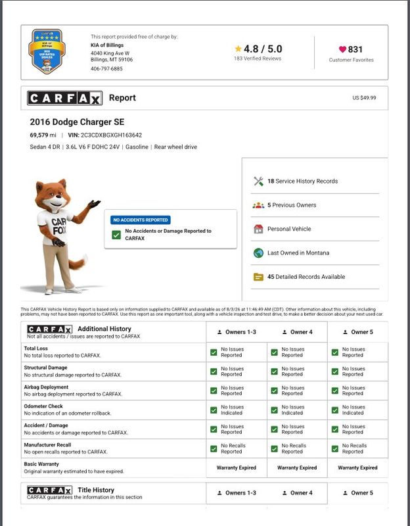This screenshot has width=410, height=526.
Task: Click the No Accidents or Damage Reported checkmark
Action: pos(116,235)
